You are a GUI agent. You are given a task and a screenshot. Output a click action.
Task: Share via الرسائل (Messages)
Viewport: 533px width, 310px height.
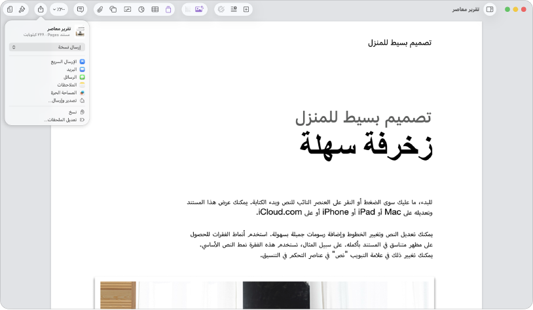[74, 77]
